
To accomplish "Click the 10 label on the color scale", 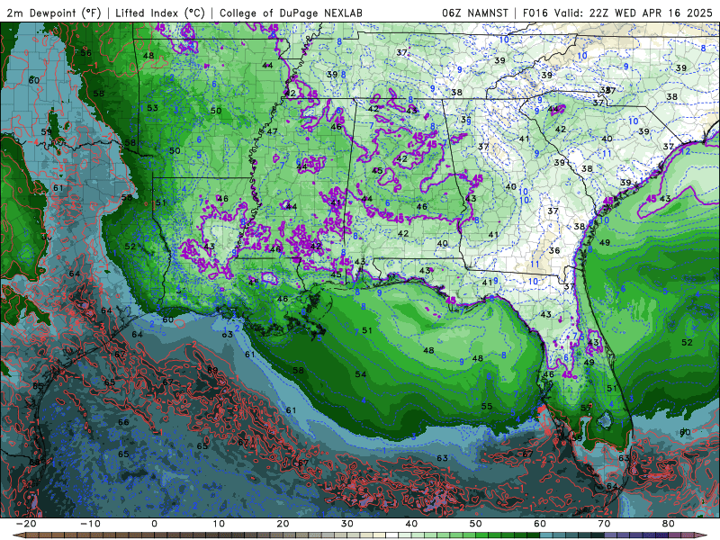I will (219, 524).
